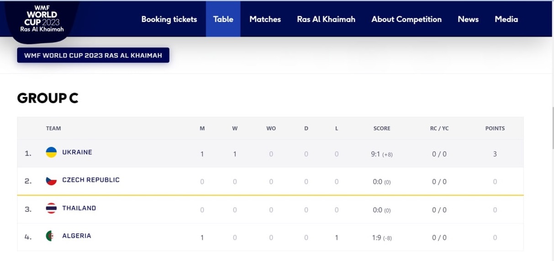
Task: Open the Ras Al Khaimah page
Action: 326,19
